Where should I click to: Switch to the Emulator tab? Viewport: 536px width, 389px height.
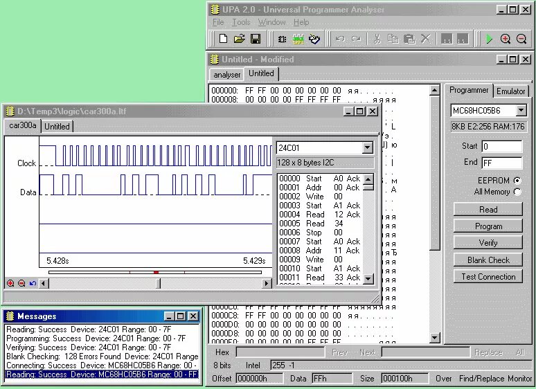[x=510, y=91]
